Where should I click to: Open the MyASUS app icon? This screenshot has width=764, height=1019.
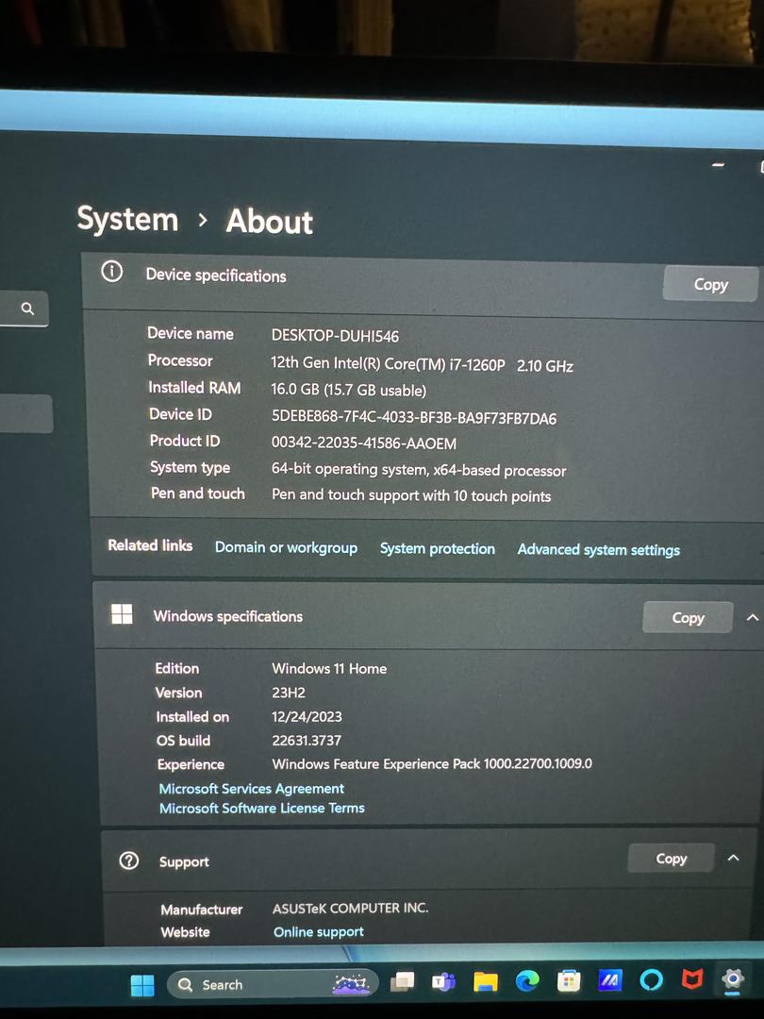pos(610,981)
